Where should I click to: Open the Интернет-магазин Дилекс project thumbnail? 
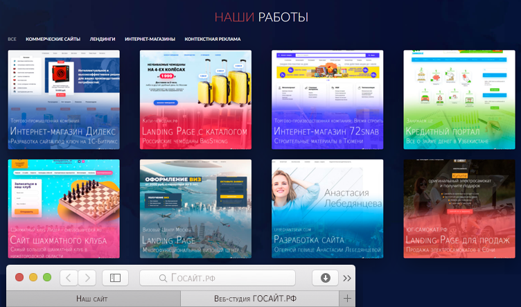64,100
